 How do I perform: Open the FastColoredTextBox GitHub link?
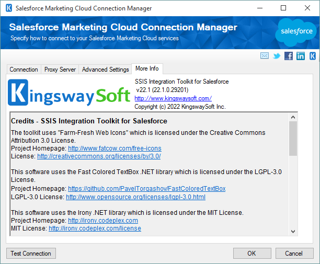146,189
